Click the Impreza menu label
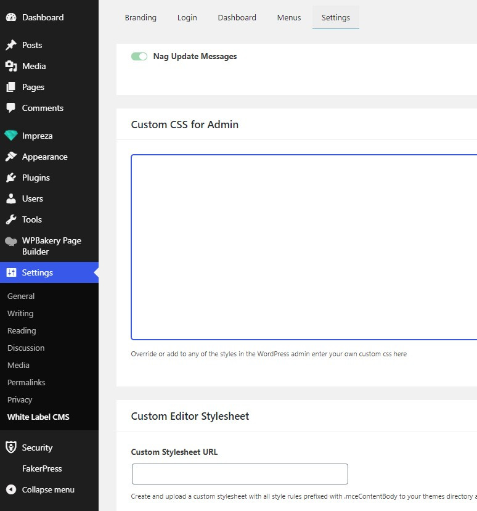477x511 pixels. tap(37, 136)
